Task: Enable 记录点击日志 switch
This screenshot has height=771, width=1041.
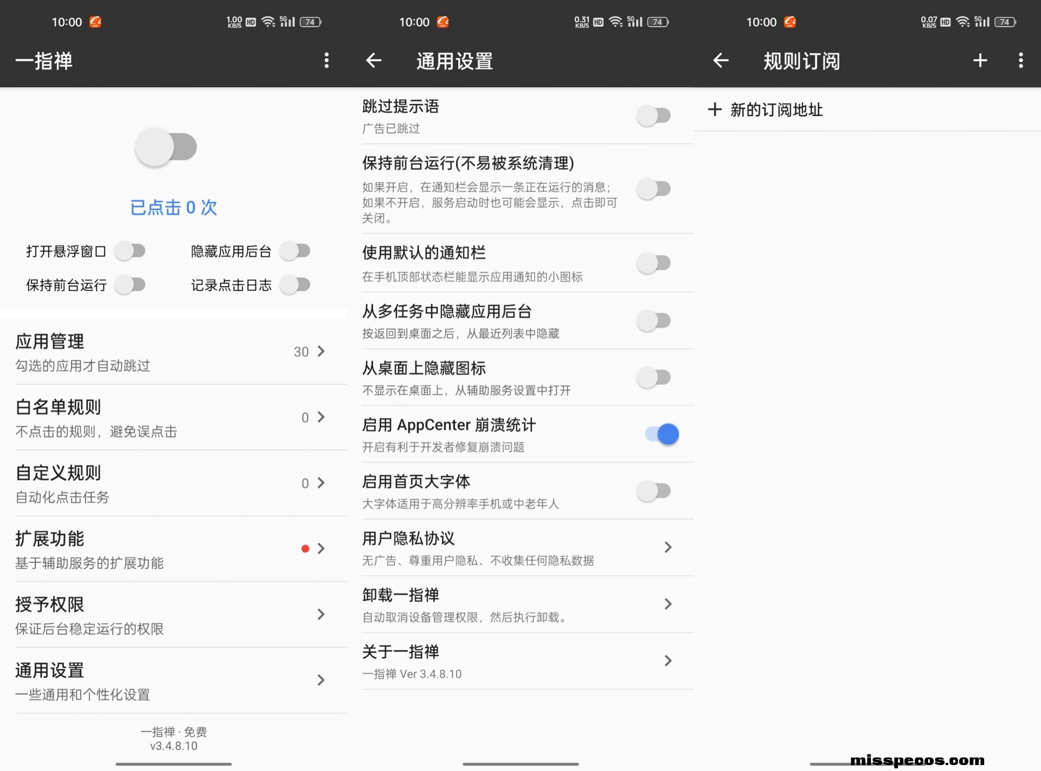Action: pos(295,284)
